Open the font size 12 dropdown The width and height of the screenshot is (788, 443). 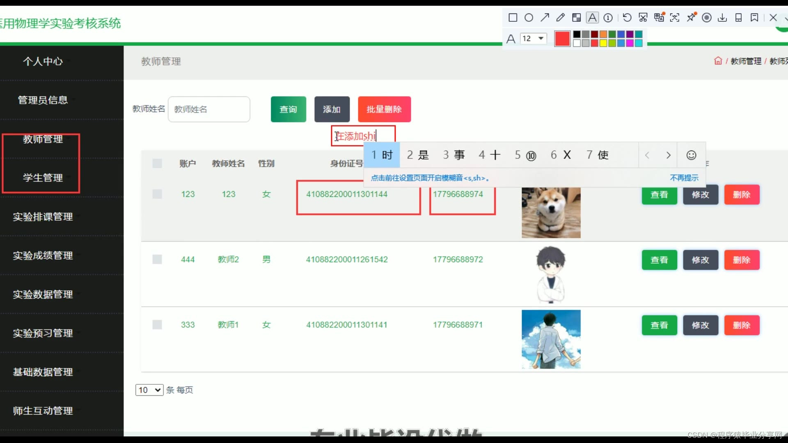[533, 39]
